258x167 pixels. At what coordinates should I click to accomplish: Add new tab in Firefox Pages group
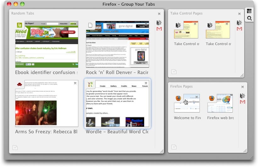coord(174,147)
